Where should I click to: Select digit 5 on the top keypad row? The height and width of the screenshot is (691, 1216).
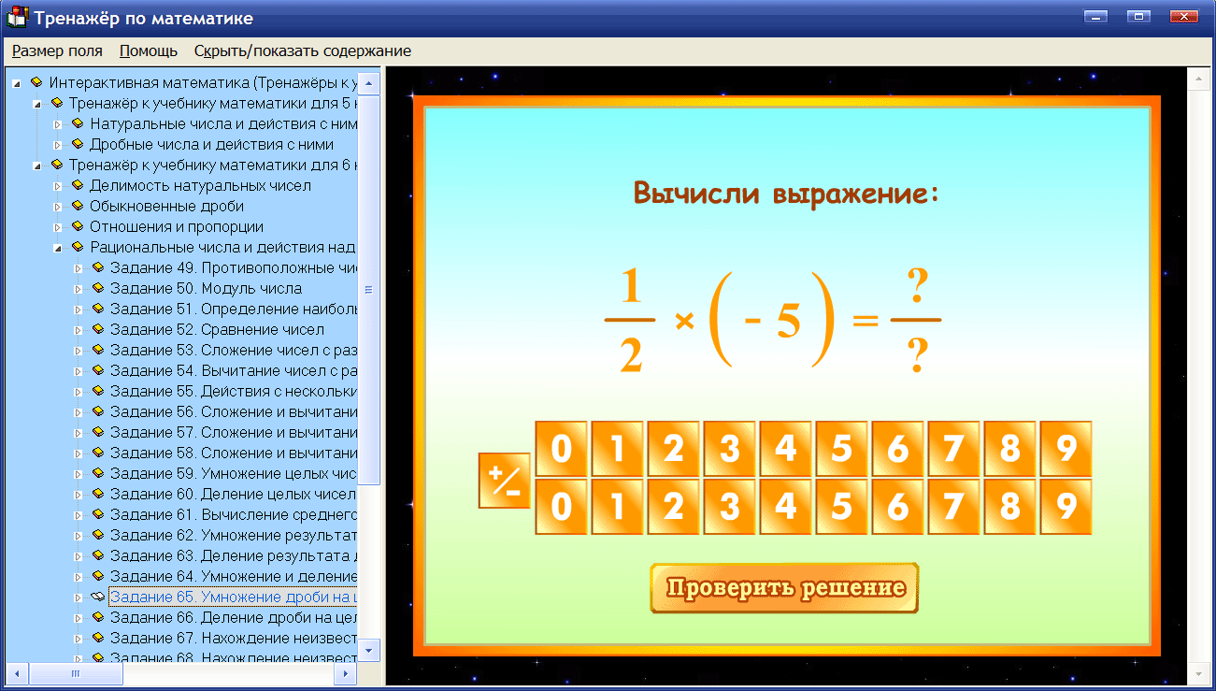(x=841, y=450)
